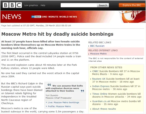This screenshot has width=146, height=114.
Task: Open the Help link
Action: pyautogui.click(x=43, y=5)
